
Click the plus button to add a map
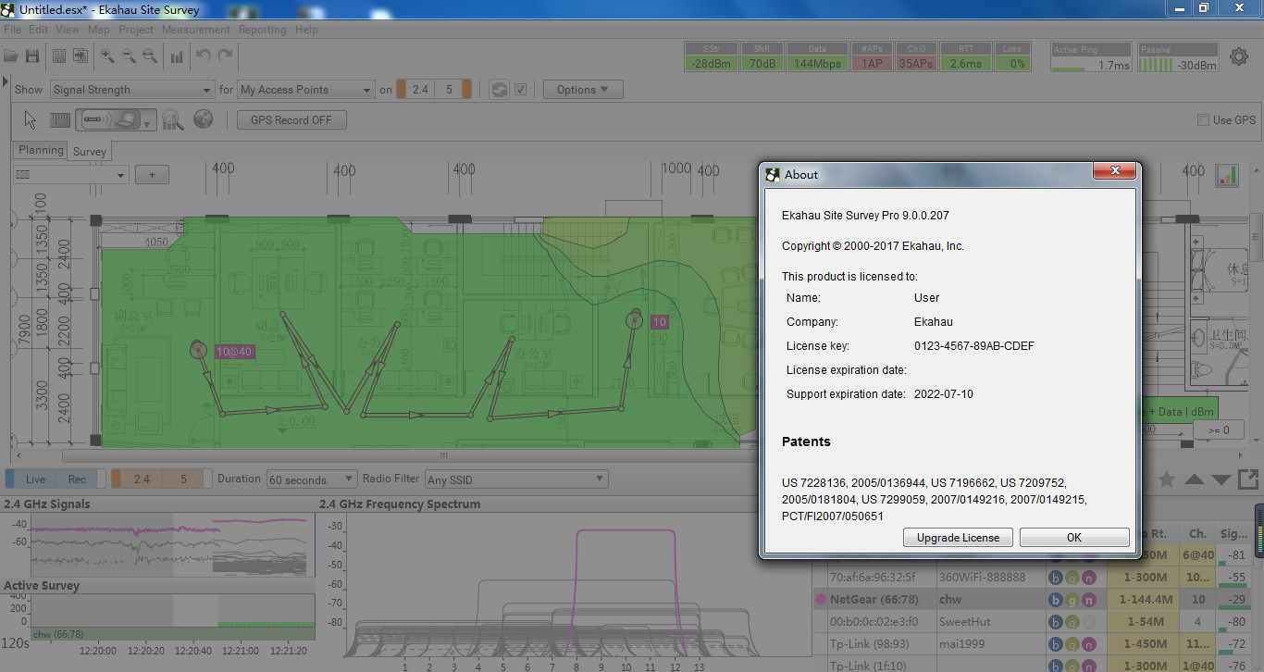coord(152,175)
